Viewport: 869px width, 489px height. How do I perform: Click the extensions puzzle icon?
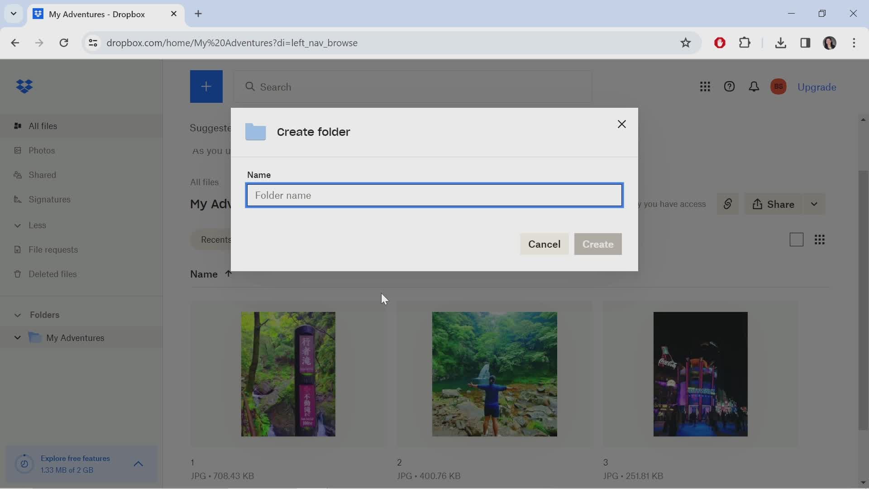[745, 43]
